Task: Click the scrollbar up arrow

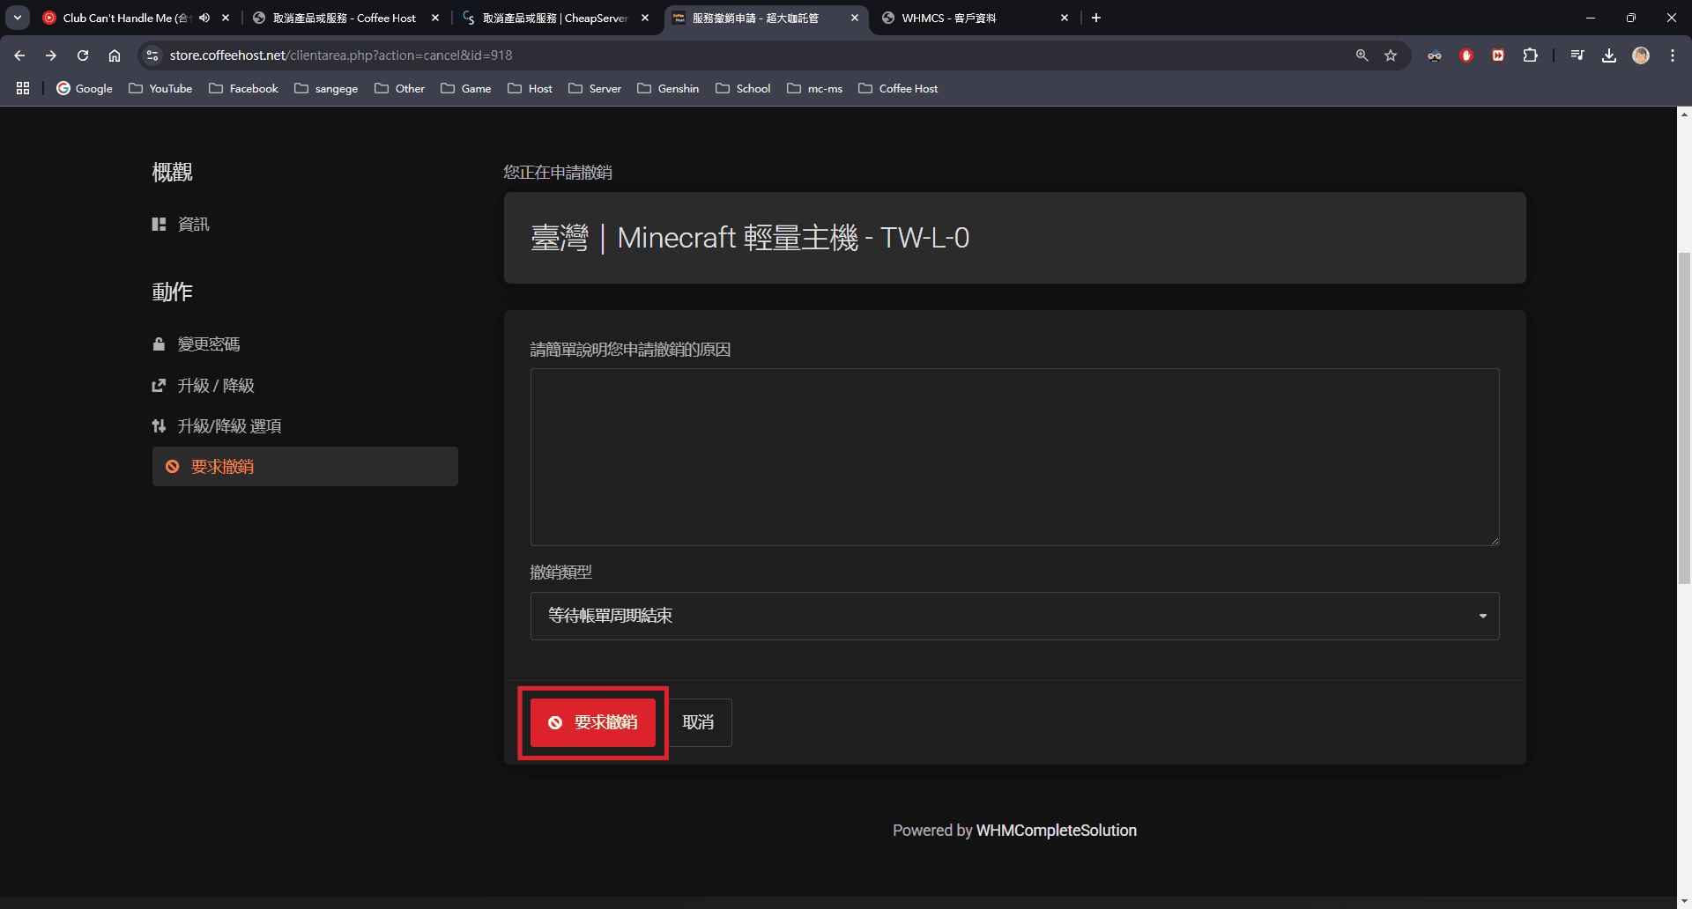Action: 1684,115
